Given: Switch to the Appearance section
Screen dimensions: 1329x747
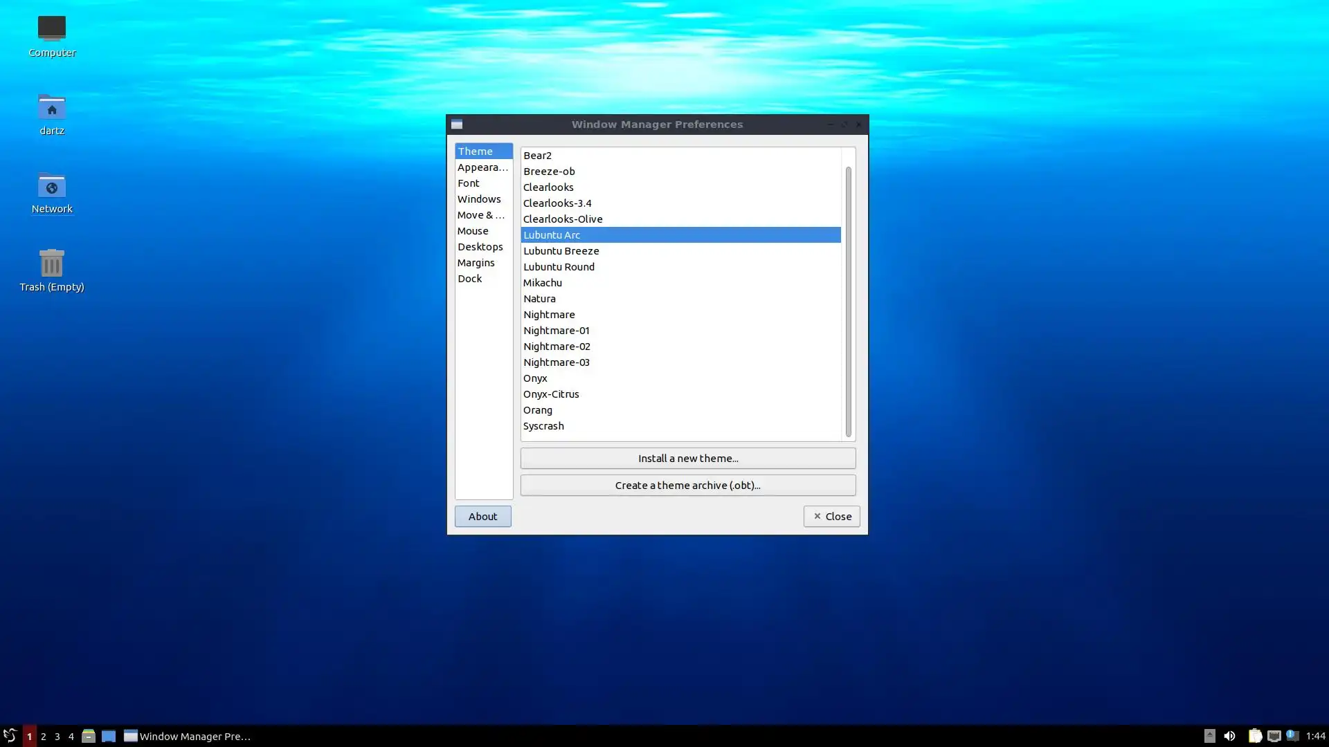Looking at the screenshot, I should click(x=482, y=167).
